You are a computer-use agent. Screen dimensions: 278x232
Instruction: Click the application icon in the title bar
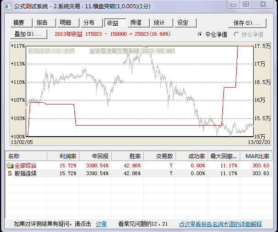point(8,6)
